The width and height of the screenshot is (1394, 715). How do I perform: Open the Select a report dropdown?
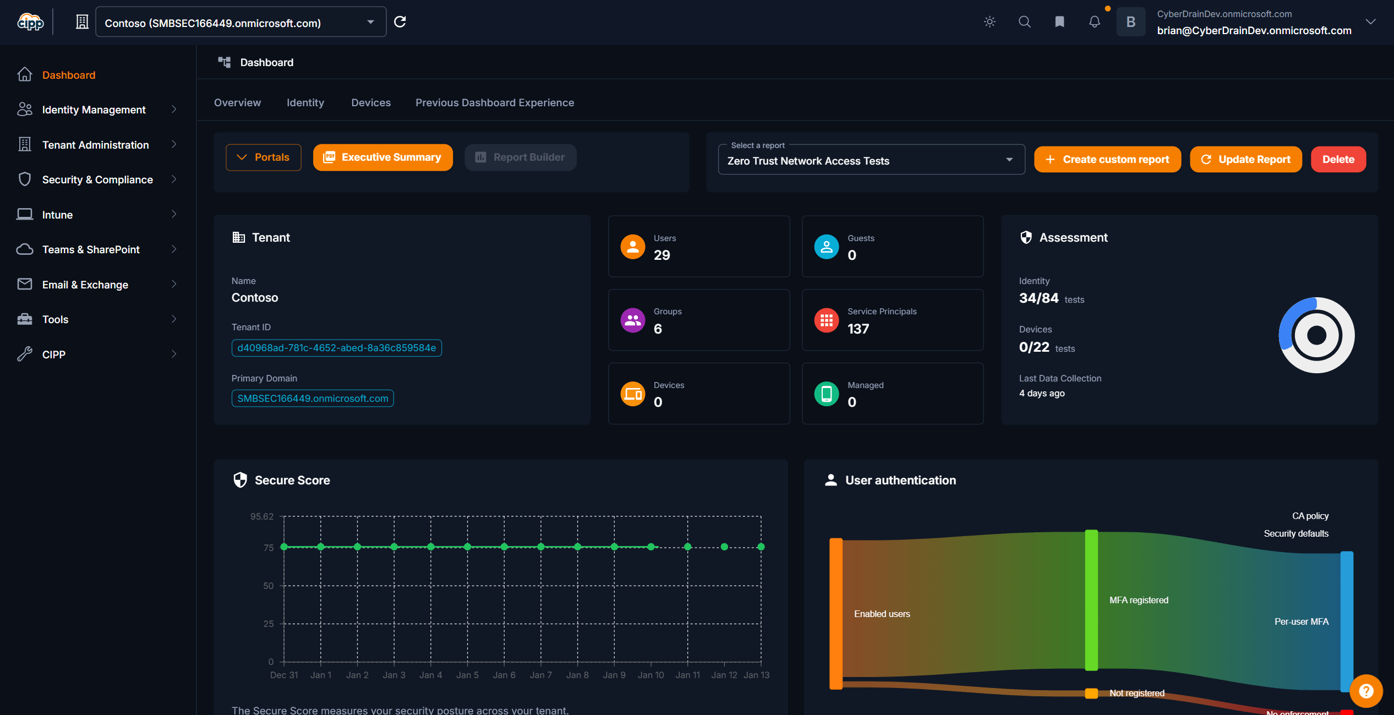coord(872,160)
